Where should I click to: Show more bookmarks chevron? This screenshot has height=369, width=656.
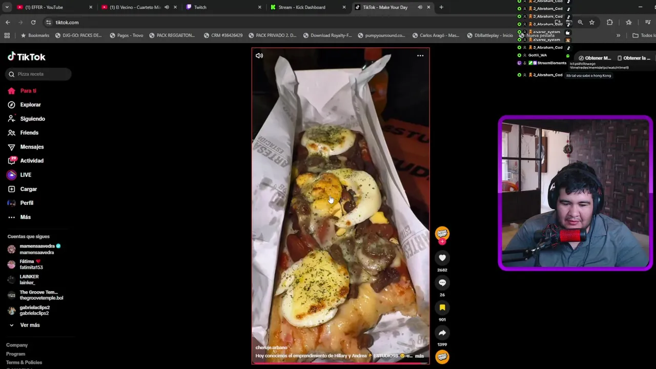(x=618, y=35)
